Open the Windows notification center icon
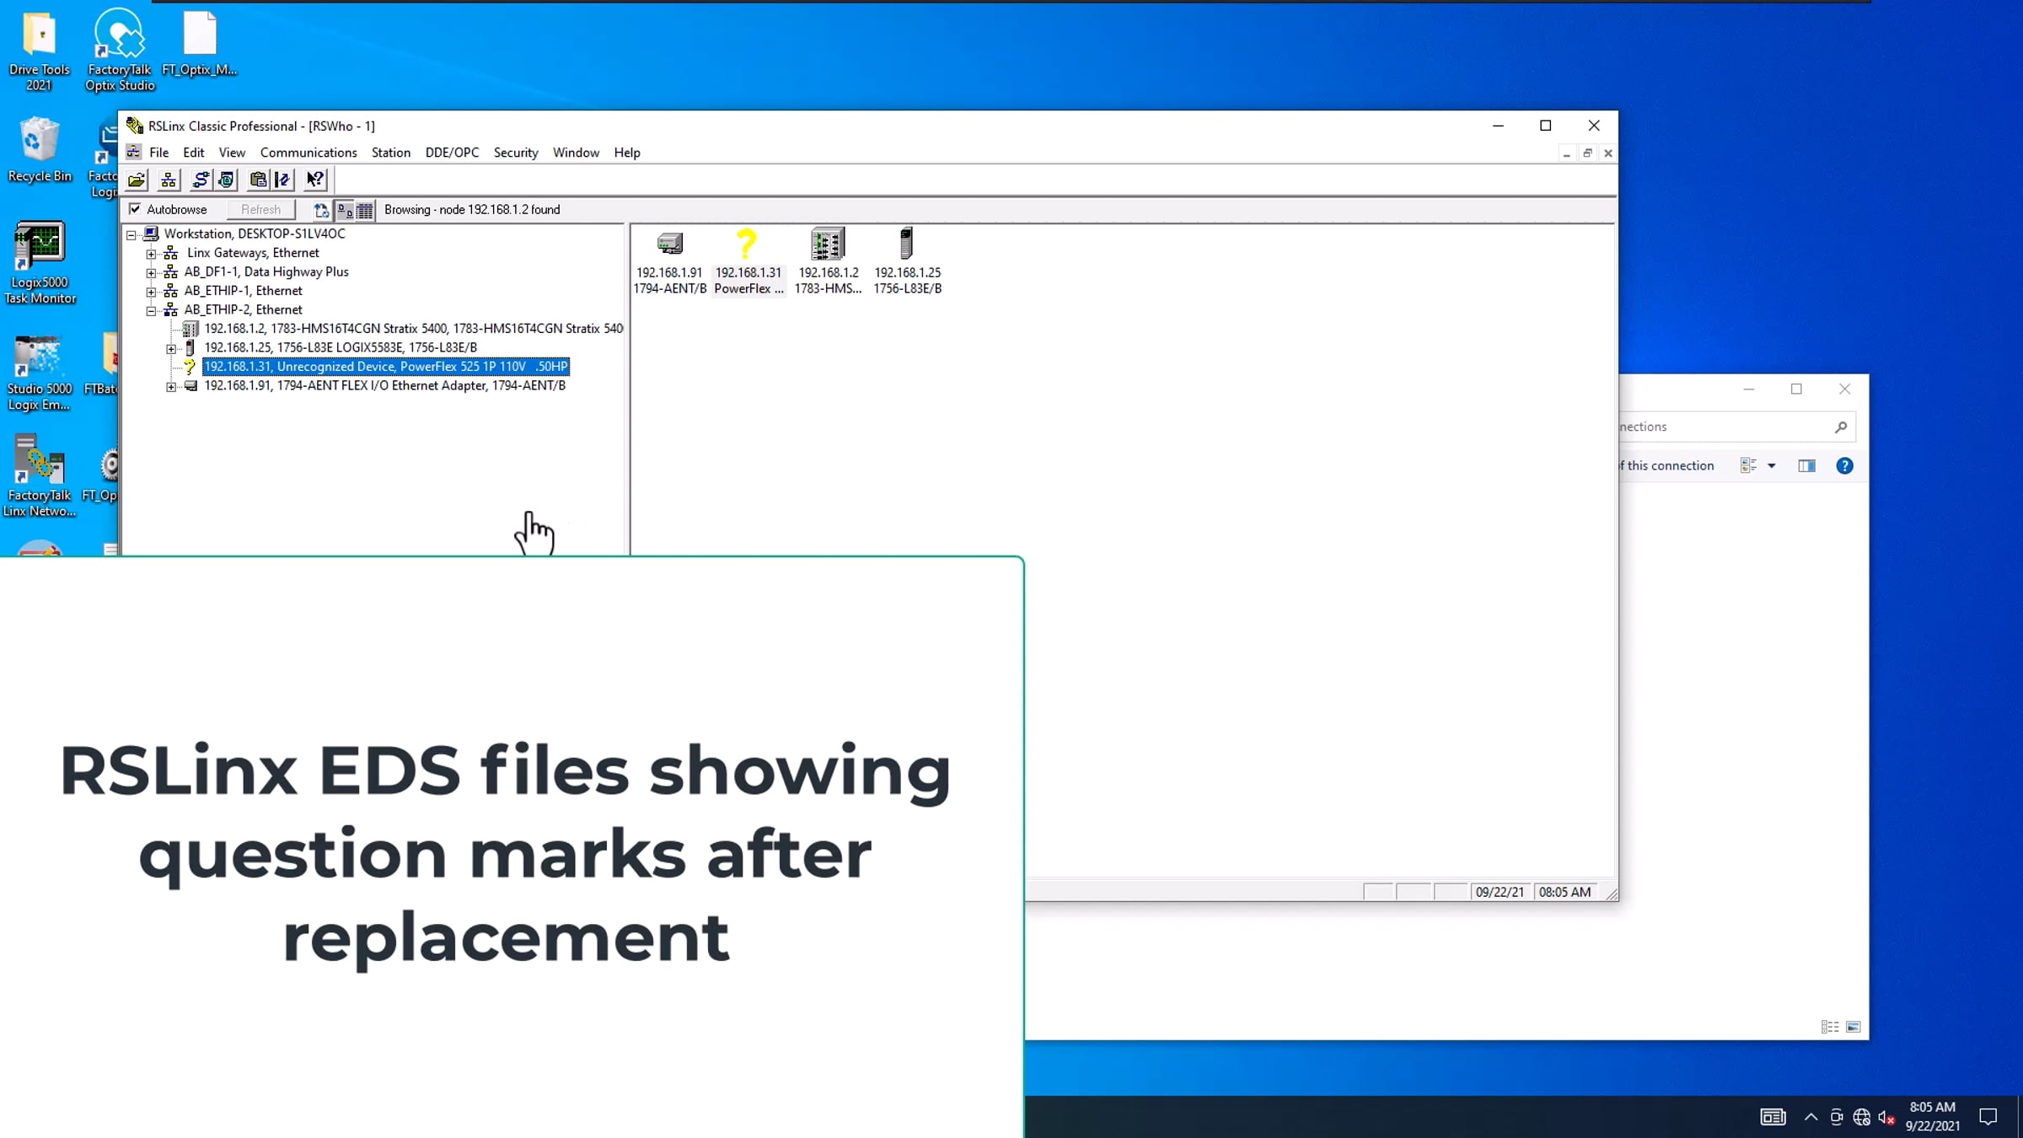Viewport: 2023px width, 1138px height. pos(1988,1117)
